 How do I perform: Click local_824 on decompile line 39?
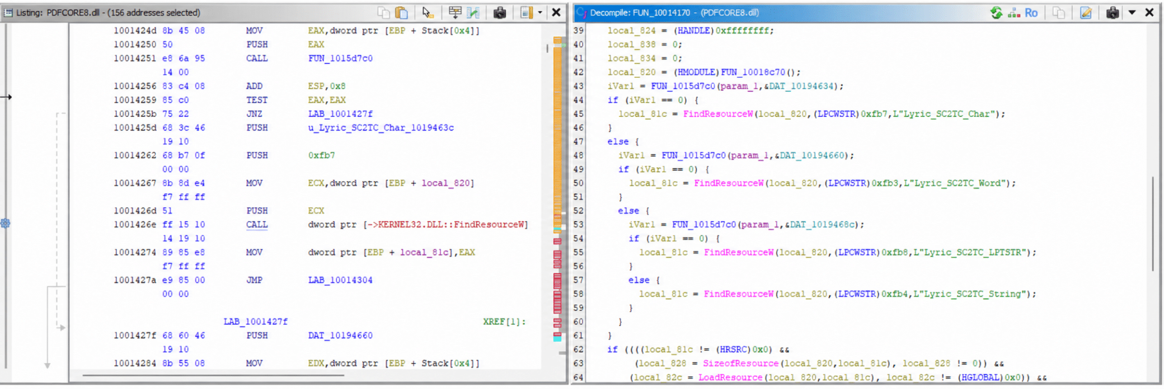[x=632, y=31]
